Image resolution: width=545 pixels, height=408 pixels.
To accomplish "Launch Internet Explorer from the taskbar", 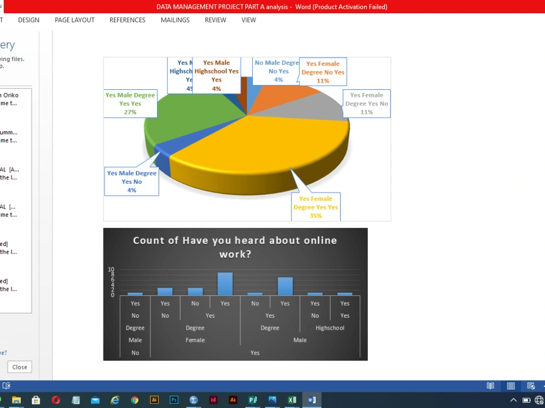I will coord(114,400).
